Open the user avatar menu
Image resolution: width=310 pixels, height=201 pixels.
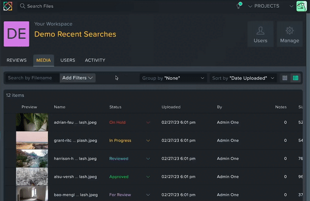[x=302, y=6]
